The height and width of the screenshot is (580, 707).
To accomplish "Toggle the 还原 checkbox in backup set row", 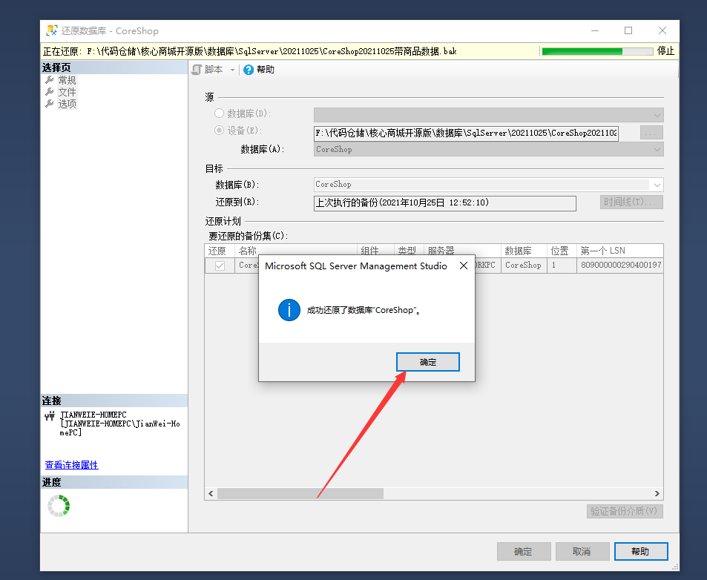I will tap(220, 266).
